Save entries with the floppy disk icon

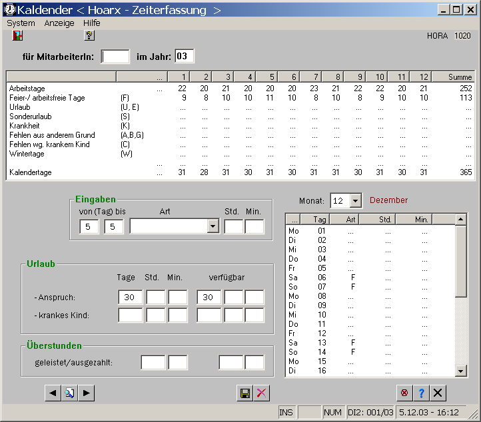(245, 393)
